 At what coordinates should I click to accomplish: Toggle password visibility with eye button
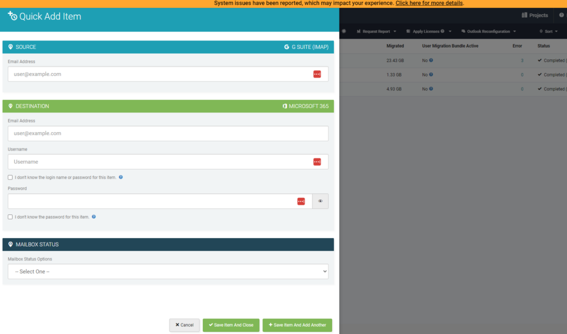(x=320, y=202)
